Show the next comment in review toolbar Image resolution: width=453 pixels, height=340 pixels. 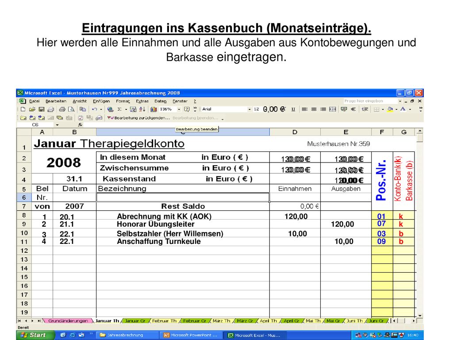41,118
